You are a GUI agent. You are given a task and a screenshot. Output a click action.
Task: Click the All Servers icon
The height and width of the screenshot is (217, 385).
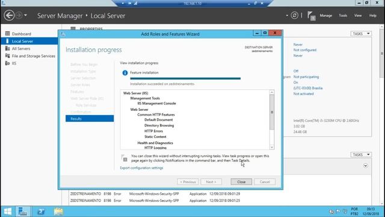click(7, 48)
